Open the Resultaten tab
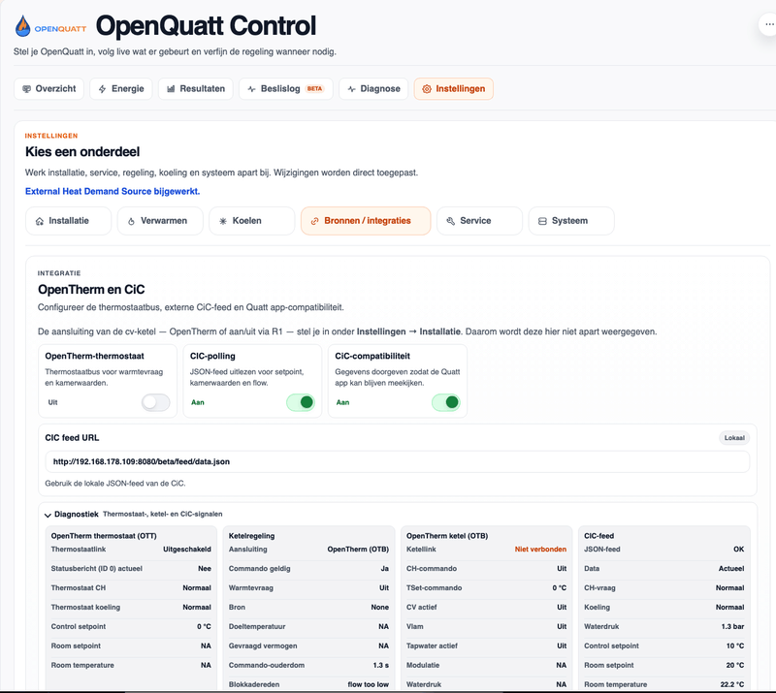 pos(196,89)
